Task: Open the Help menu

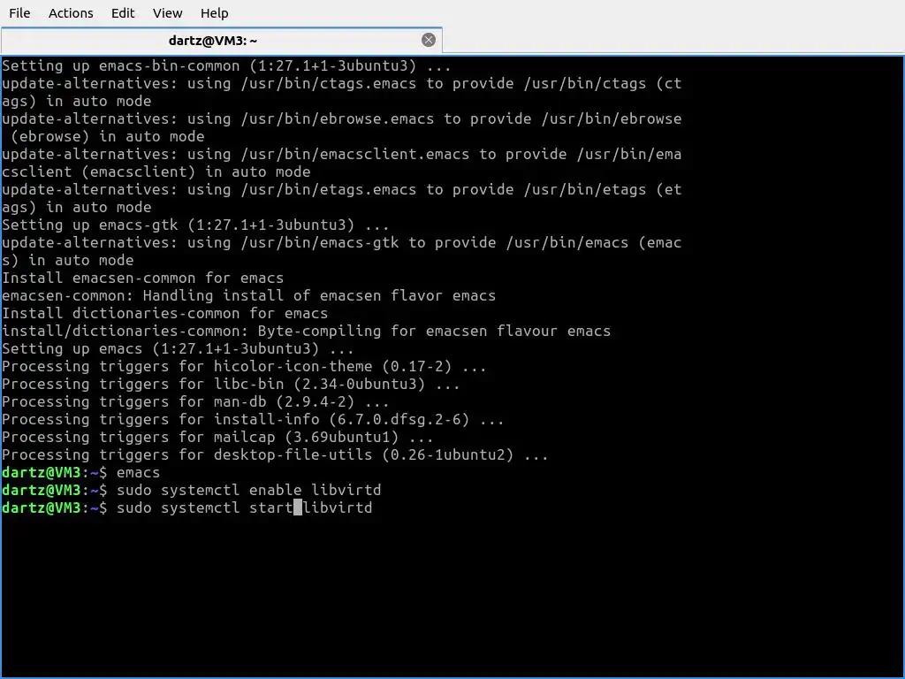Action: 214,12
